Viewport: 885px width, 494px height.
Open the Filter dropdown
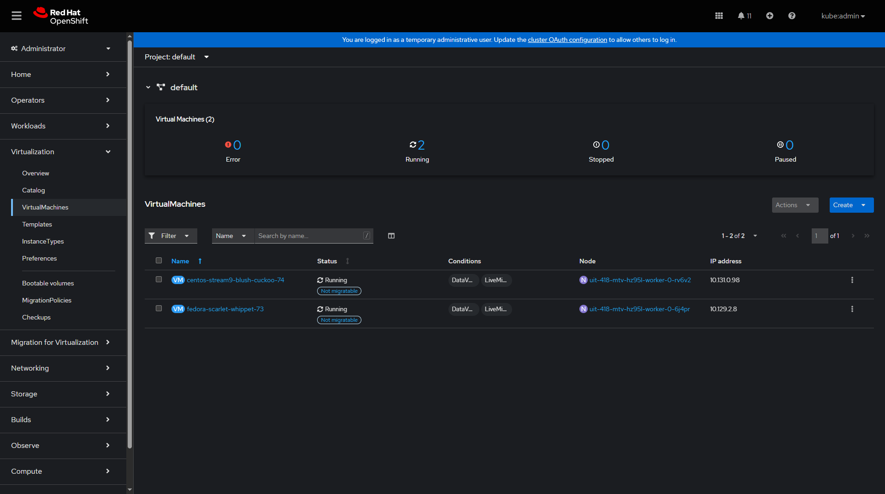(x=171, y=236)
